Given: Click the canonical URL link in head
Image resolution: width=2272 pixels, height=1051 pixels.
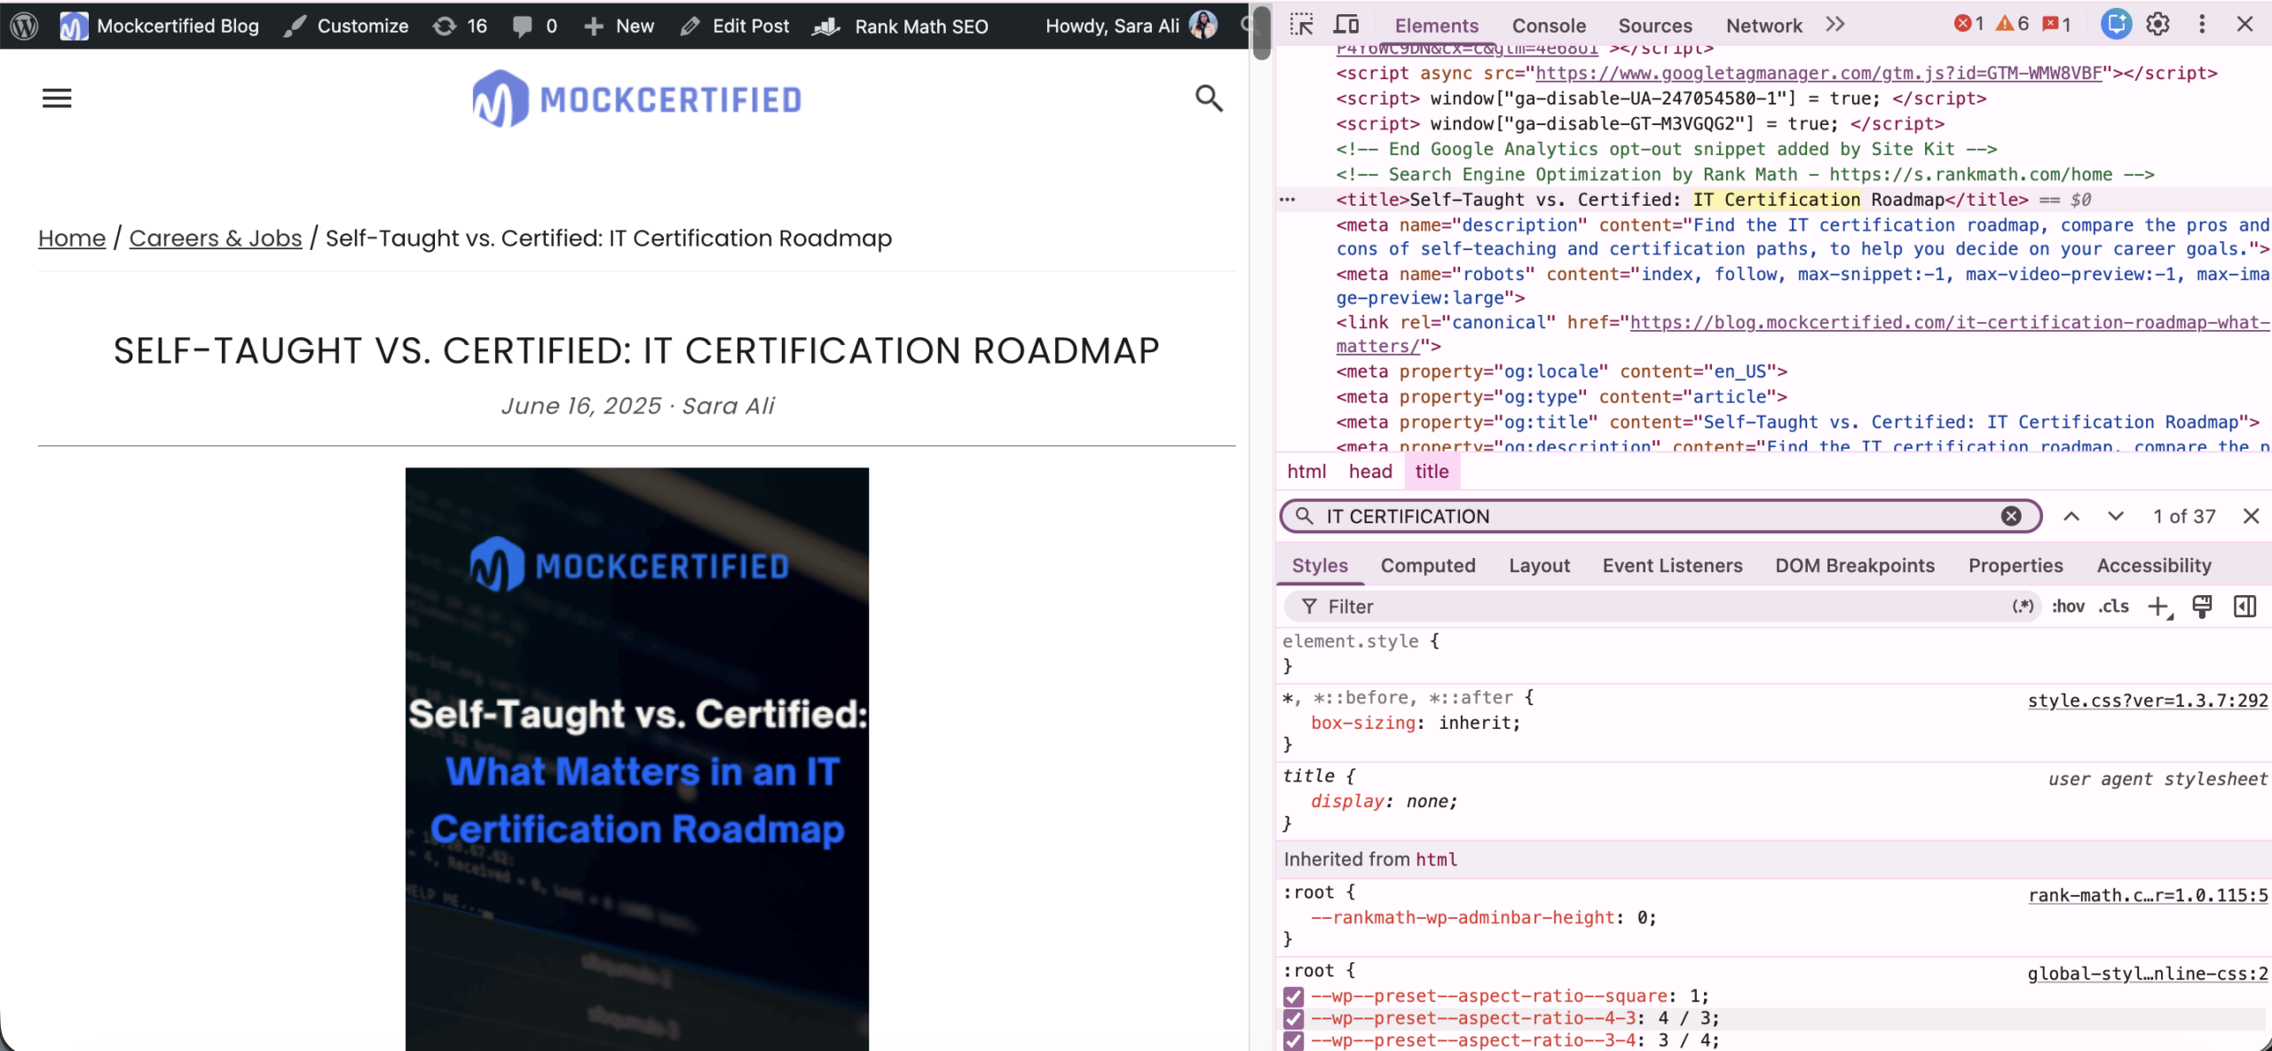Looking at the screenshot, I should [1803, 334].
